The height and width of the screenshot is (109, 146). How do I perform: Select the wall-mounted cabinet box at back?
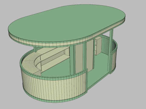point(98,46)
